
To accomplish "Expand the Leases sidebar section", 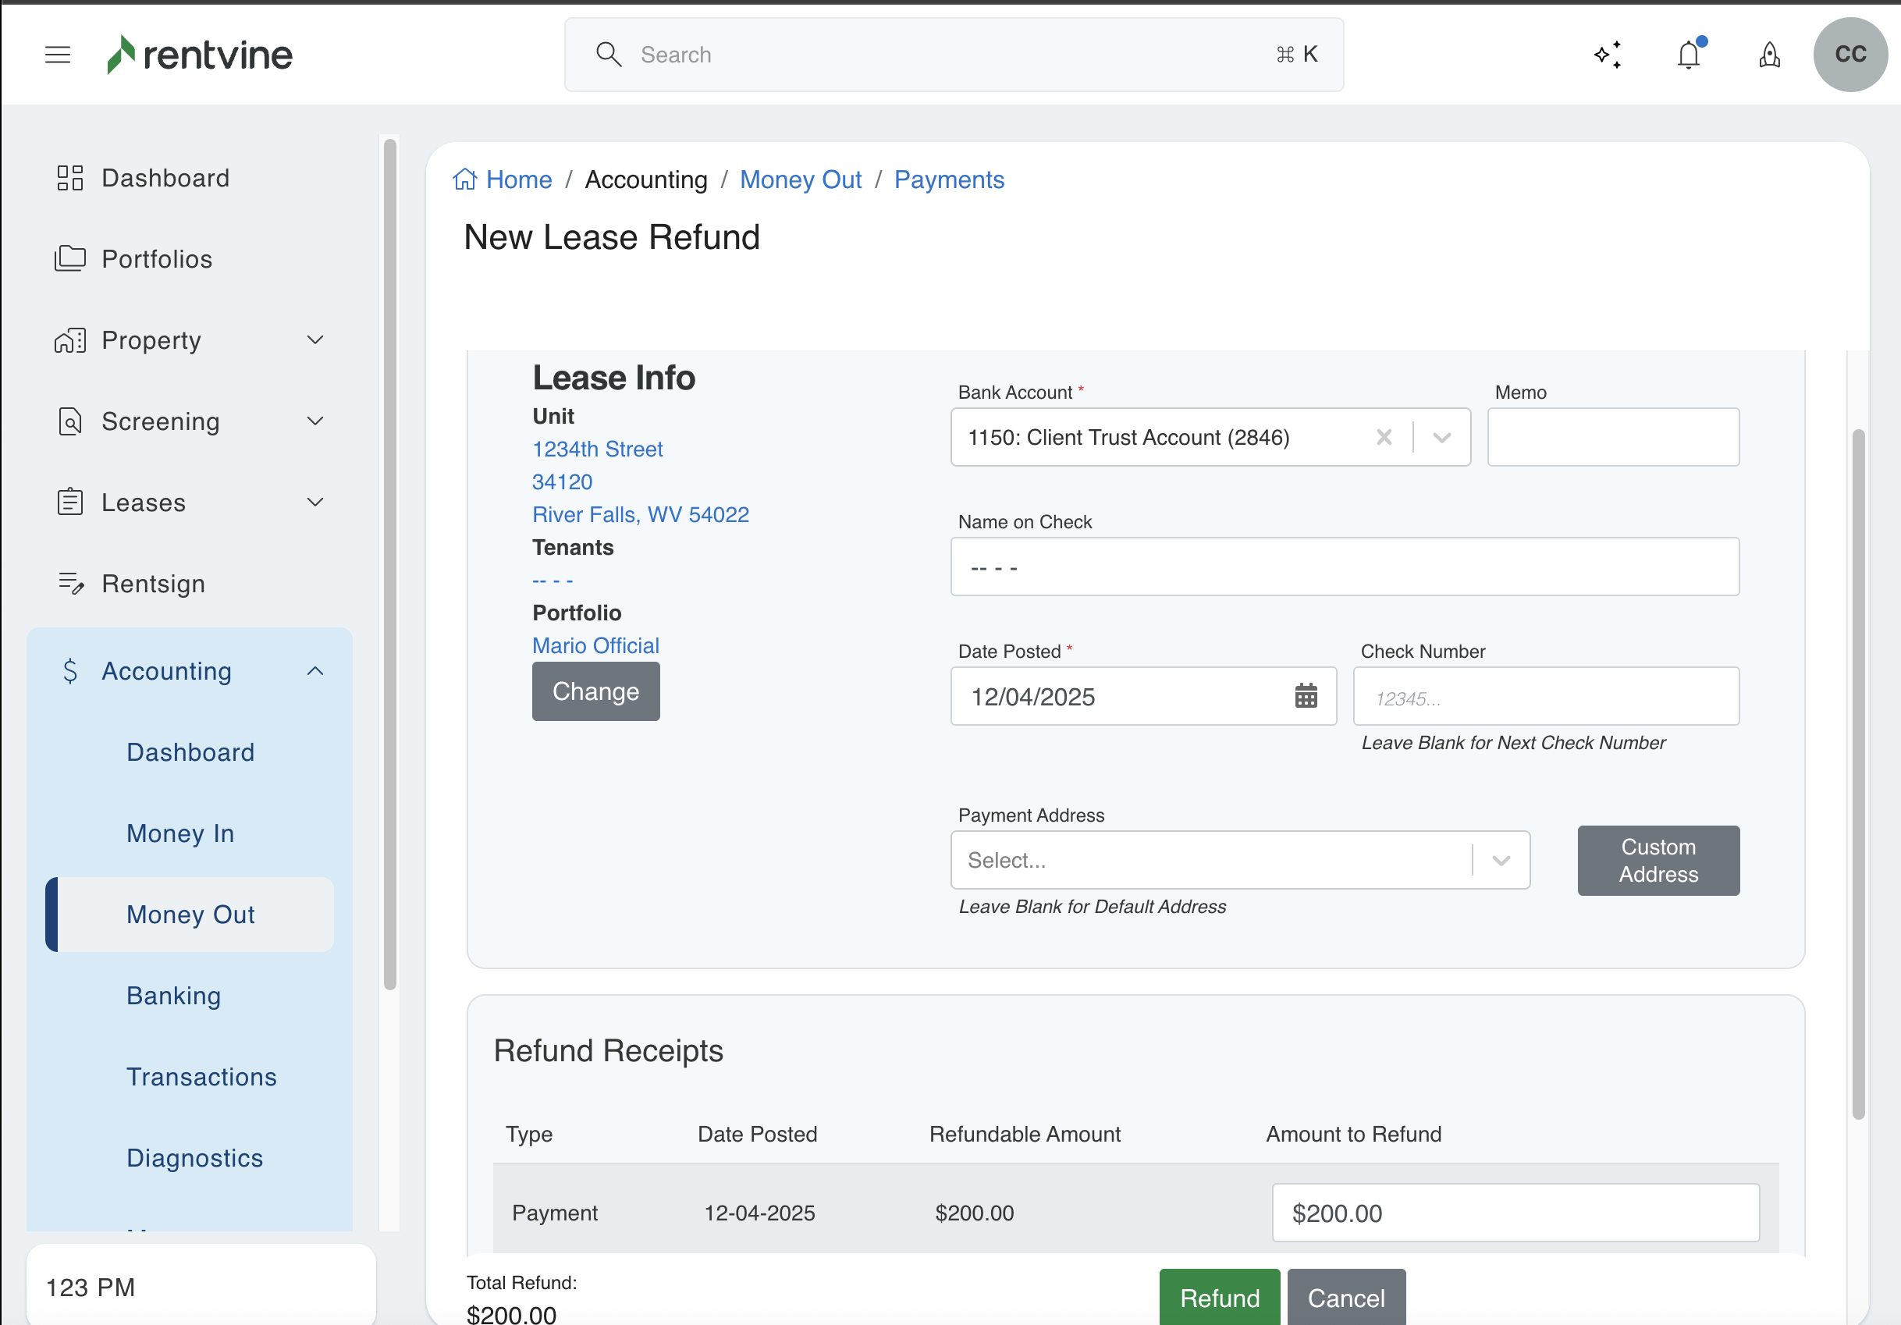I will tap(314, 503).
